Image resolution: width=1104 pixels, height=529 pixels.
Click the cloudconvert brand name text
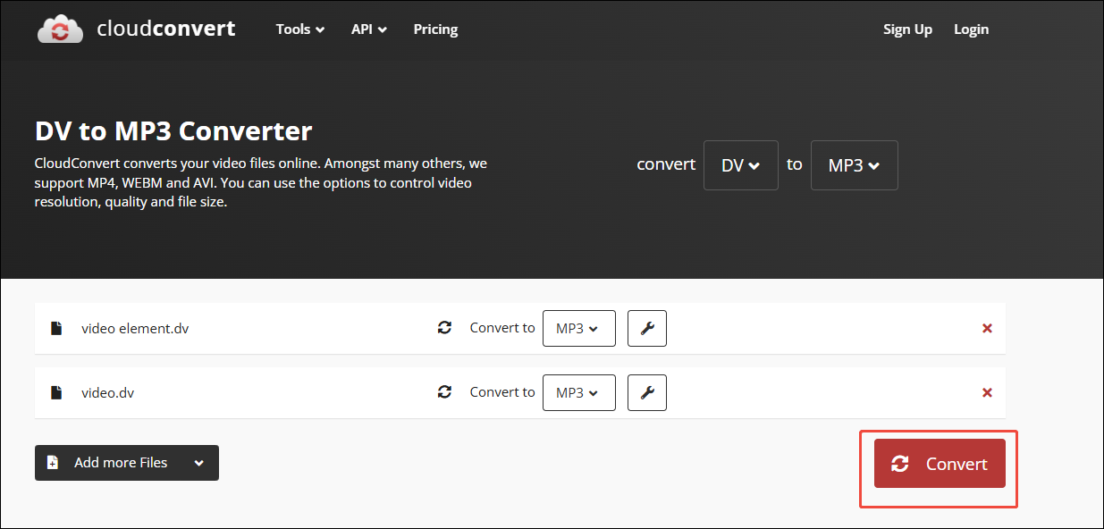pos(166,29)
